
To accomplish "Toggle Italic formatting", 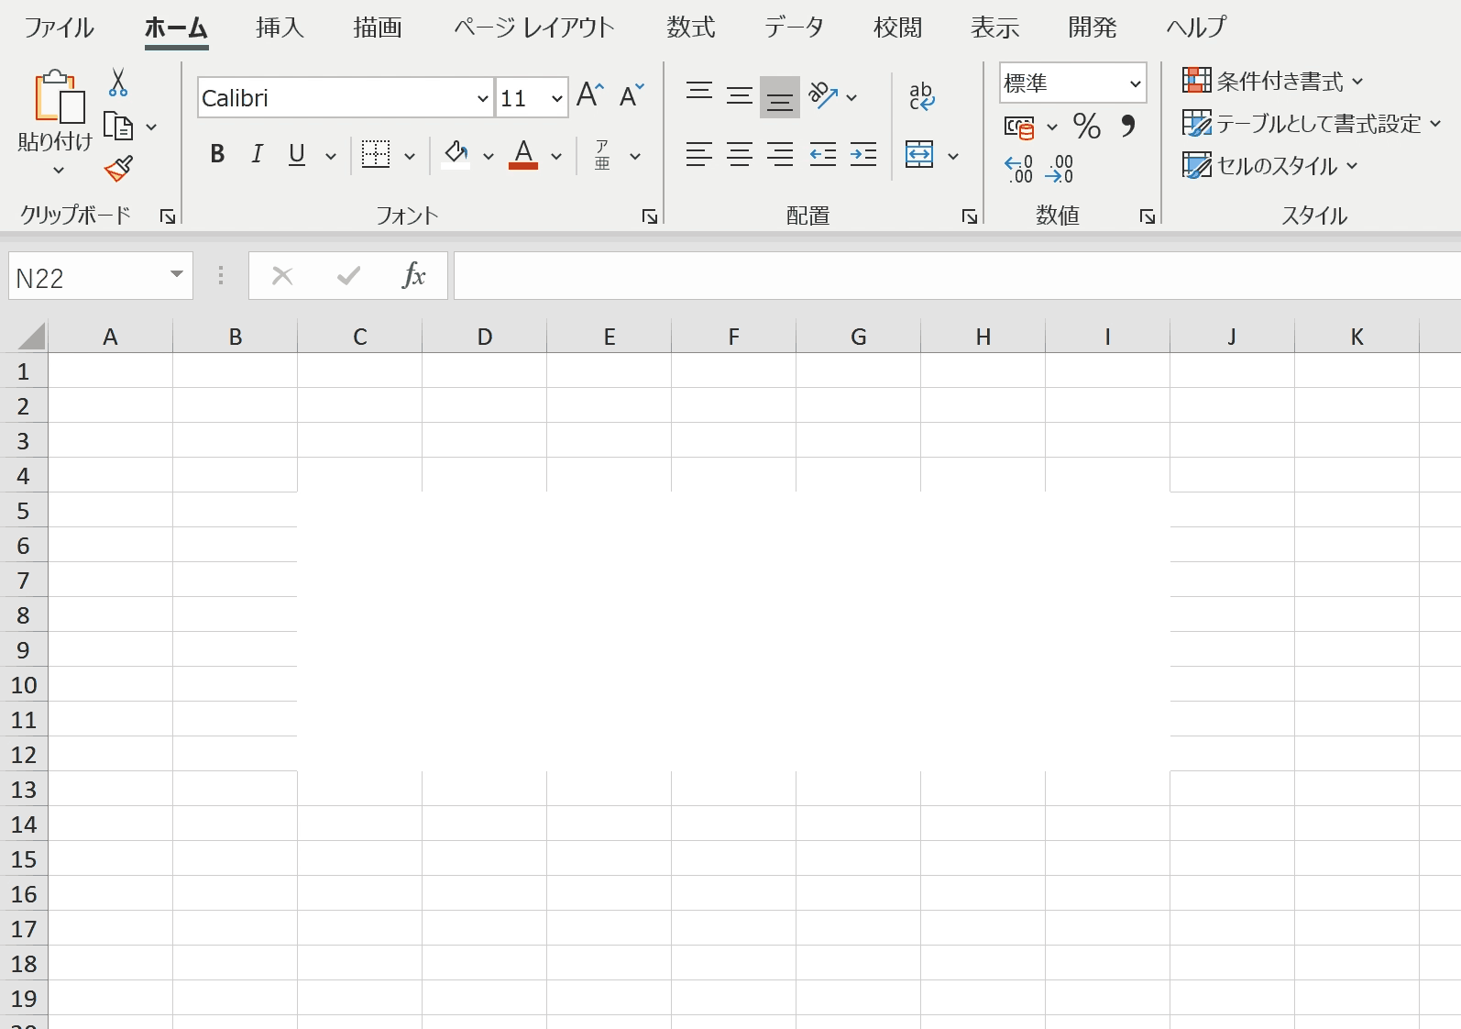I will [x=258, y=154].
